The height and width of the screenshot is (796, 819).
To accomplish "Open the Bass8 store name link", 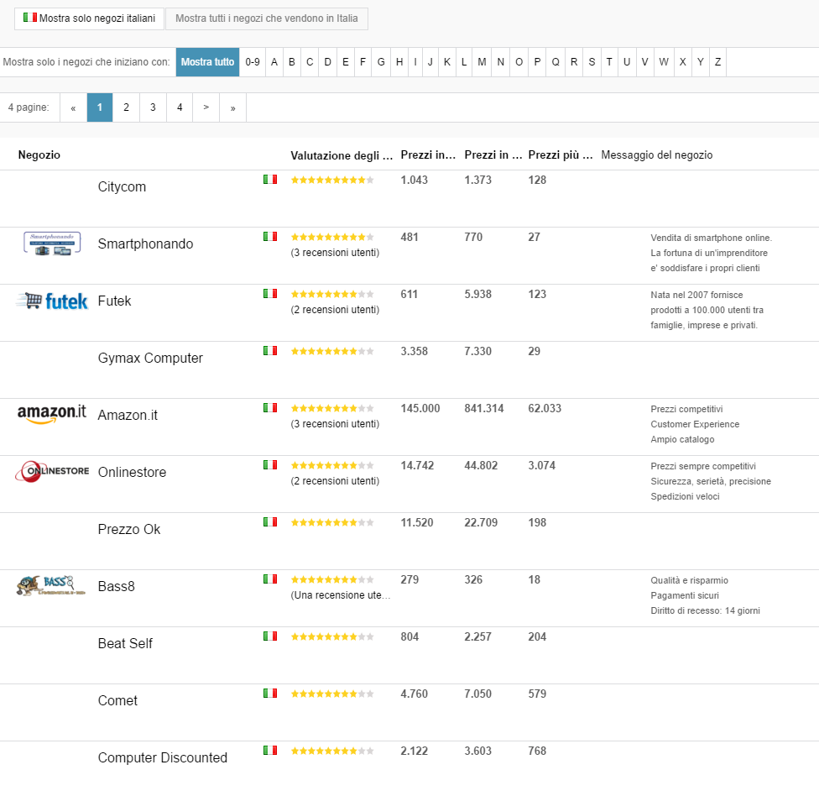I will (x=116, y=586).
